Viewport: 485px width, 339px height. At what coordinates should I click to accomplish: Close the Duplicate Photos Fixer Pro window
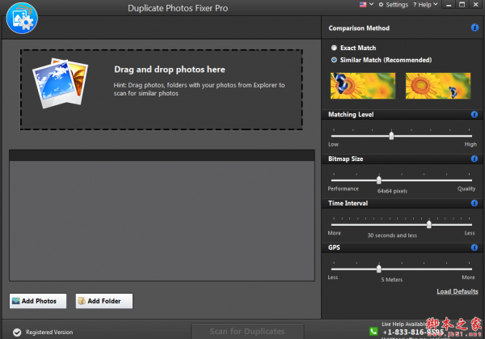(x=476, y=4)
